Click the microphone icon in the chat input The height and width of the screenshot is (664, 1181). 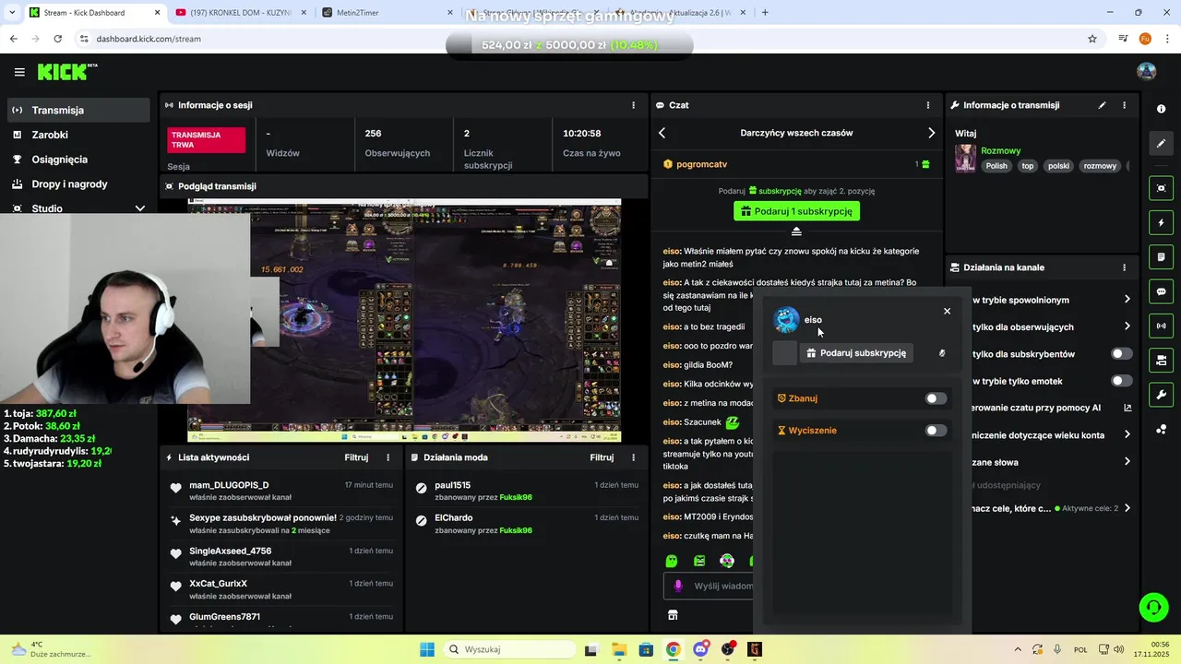point(678,586)
